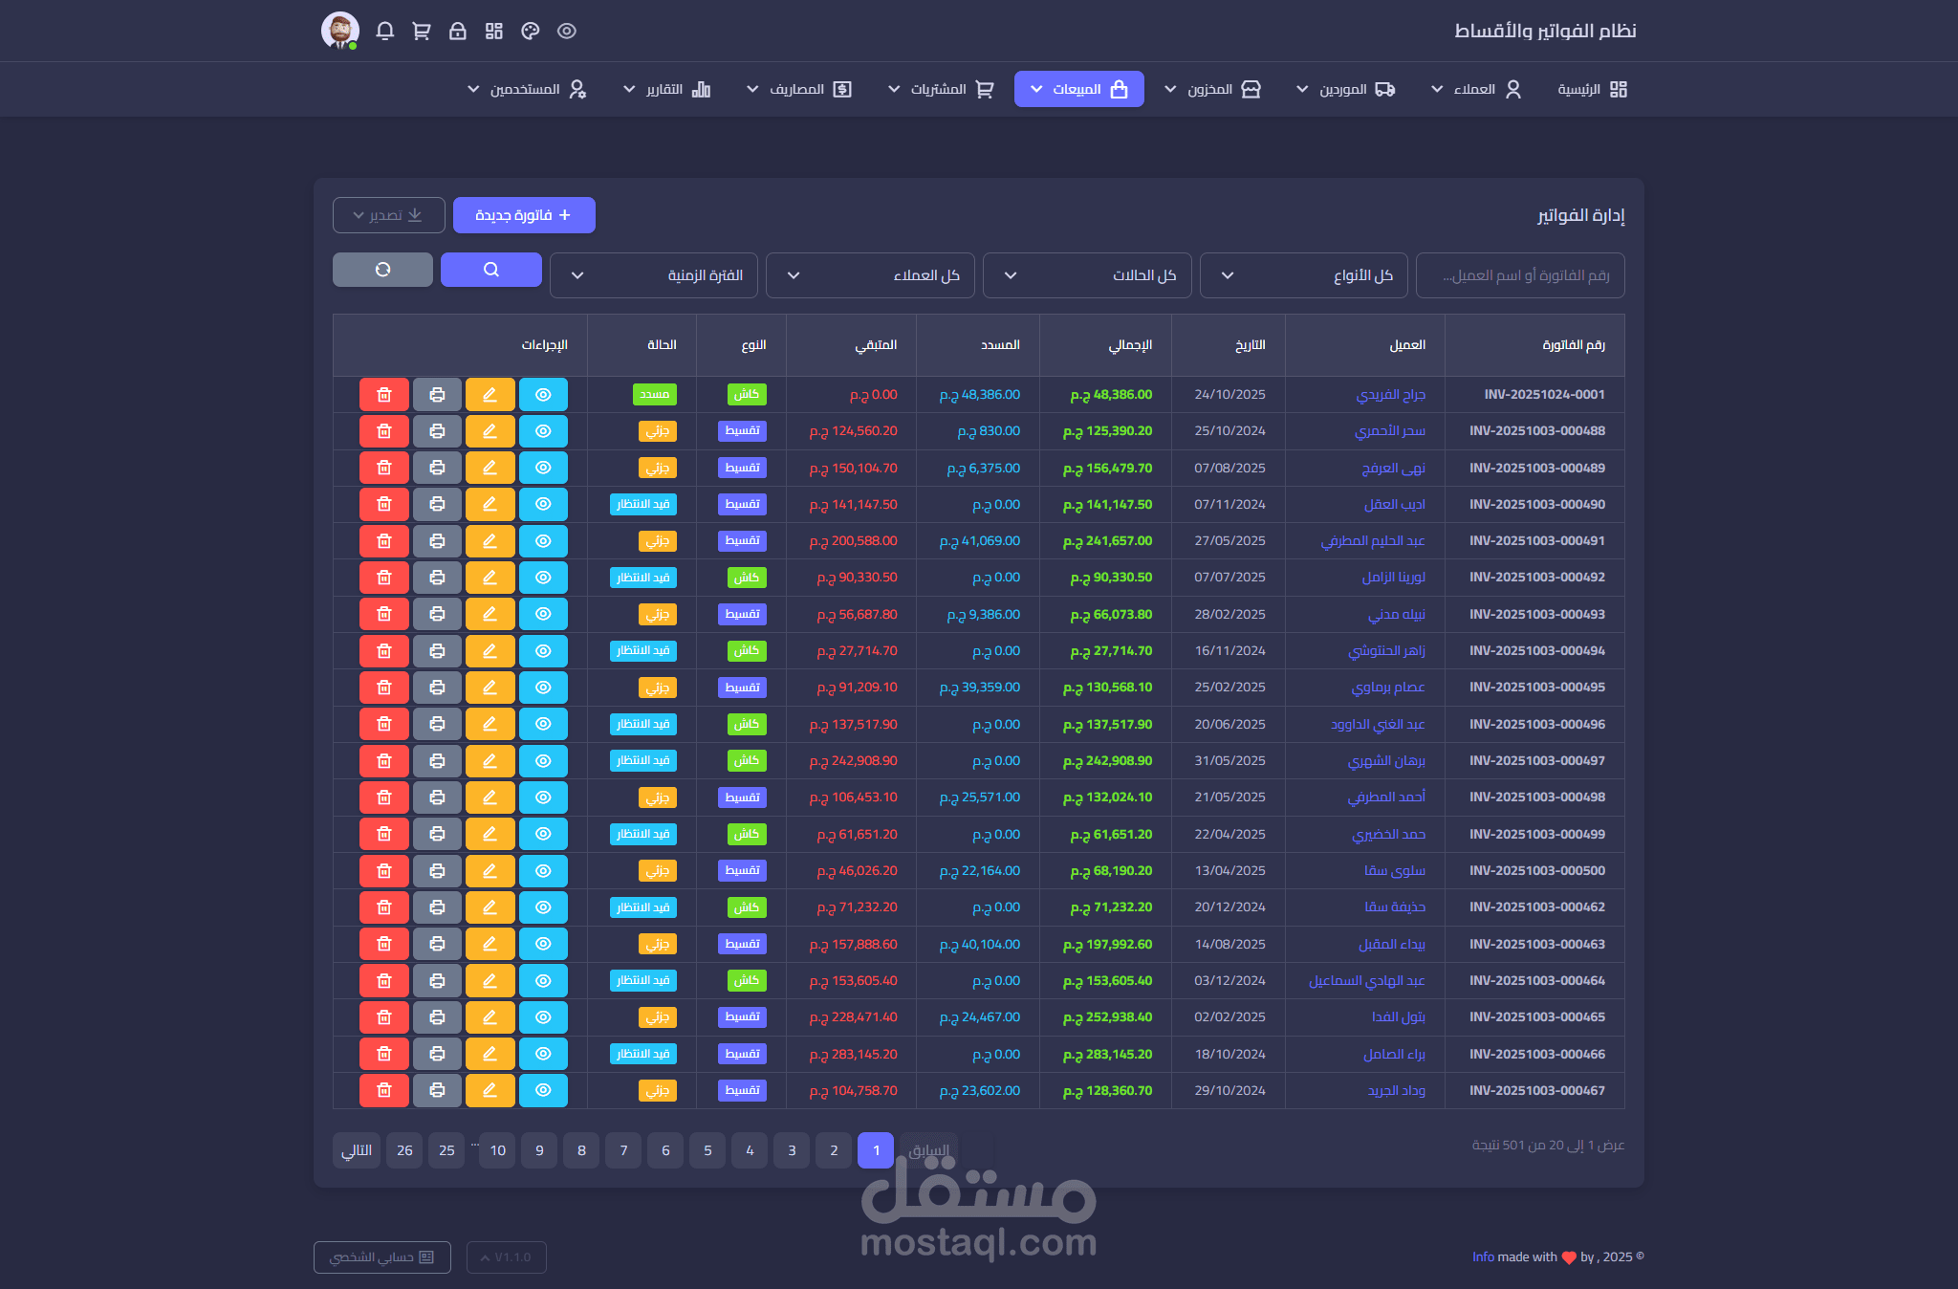Toggle the eye icon in top header
The image size is (1958, 1289).
point(567,31)
